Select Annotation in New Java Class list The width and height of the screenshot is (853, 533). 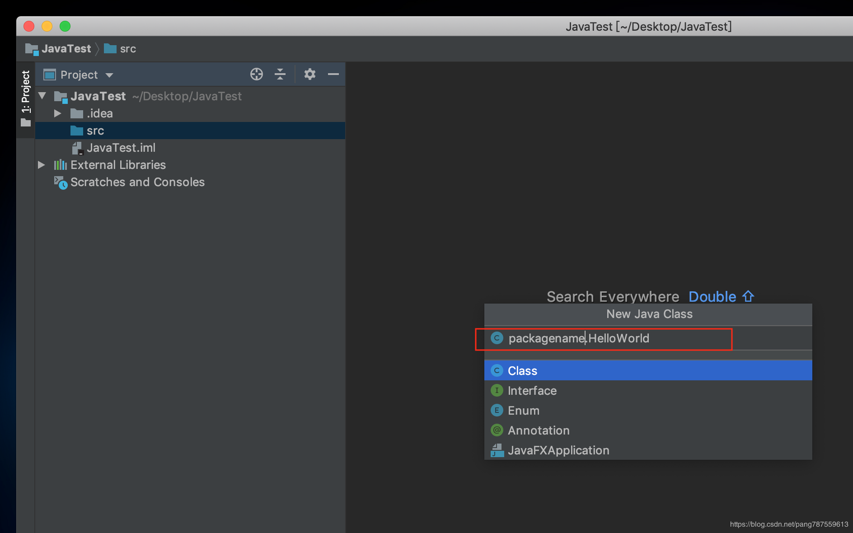648,430
